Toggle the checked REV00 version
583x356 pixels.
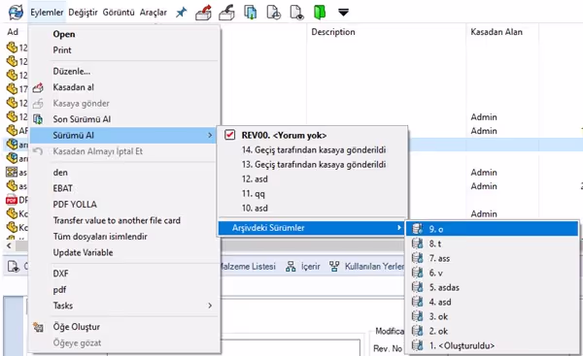(x=229, y=135)
